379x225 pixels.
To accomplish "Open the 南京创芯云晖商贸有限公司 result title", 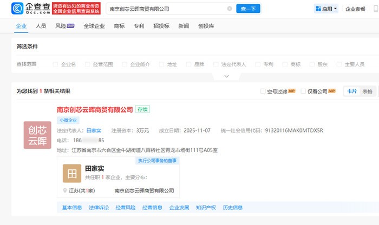I will coord(95,110).
